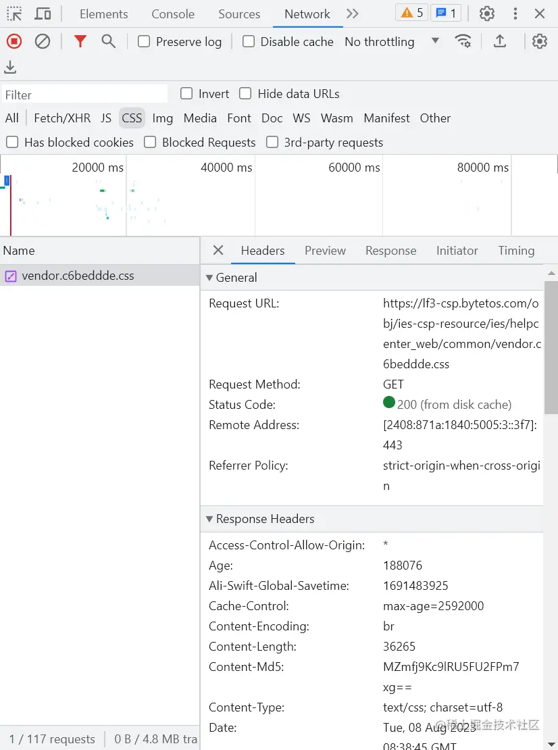
Task: Click the Content-Length value 36265
Action: click(x=399, y=647)
